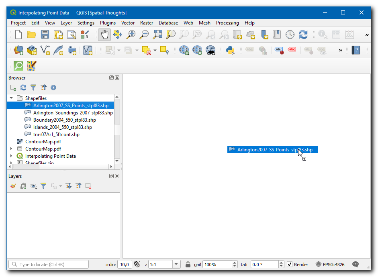Click the Refresh icon in main toolbar
378x277 pixels.
tap(303, 35)
